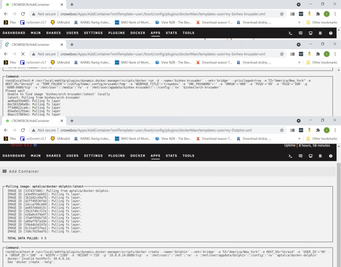Open the ruTorrent v3.7 bookmark in middle window
Screen dimensions: 341x267
tap(33, 62)
